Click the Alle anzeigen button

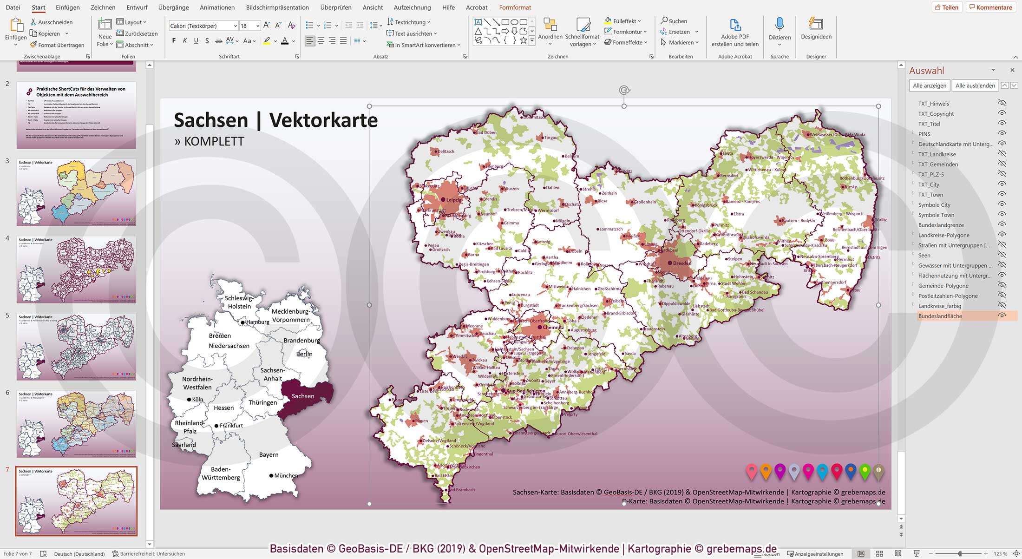(930, 85)
